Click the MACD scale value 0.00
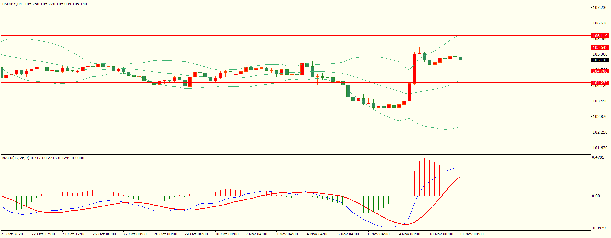 [x=596, y=196]
